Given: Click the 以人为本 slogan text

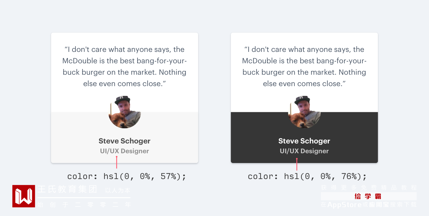Looking at the screenshot, I should click(118, 190).
